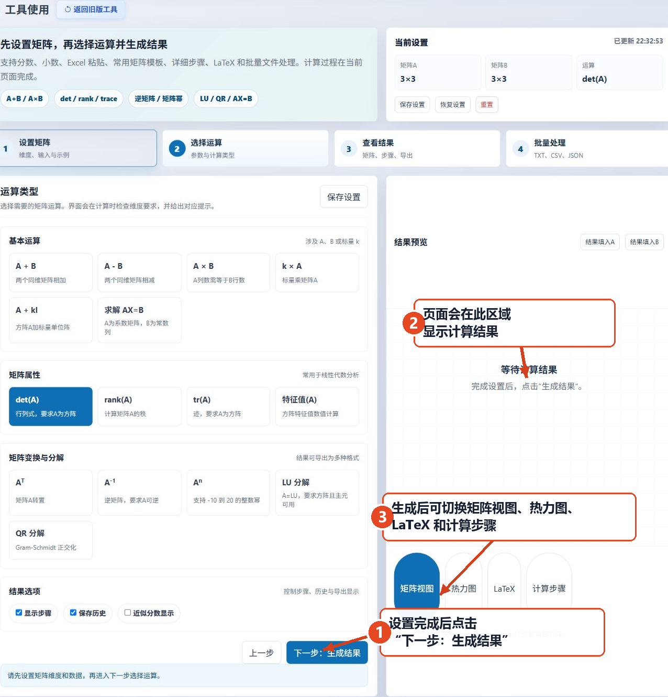
Task: Choose the A - B operation card
Action: point(139,273)
